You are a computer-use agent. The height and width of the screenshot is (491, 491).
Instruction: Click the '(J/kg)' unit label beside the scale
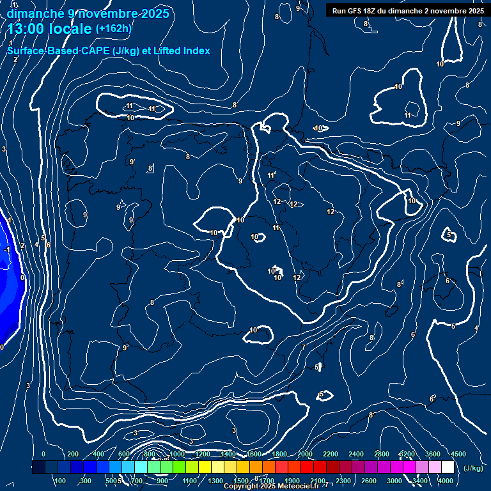coord(473,468)
